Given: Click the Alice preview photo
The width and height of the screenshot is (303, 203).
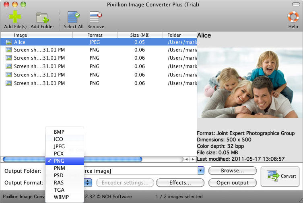Looking at the screenshot, I should pos(249,83).
